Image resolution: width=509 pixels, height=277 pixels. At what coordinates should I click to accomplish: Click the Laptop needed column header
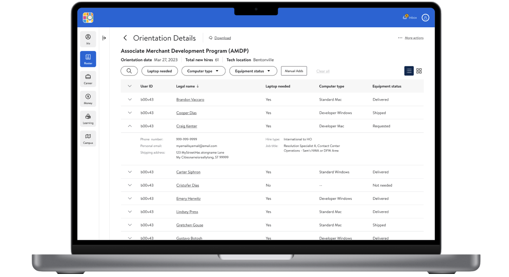click(x=278, y=86)
